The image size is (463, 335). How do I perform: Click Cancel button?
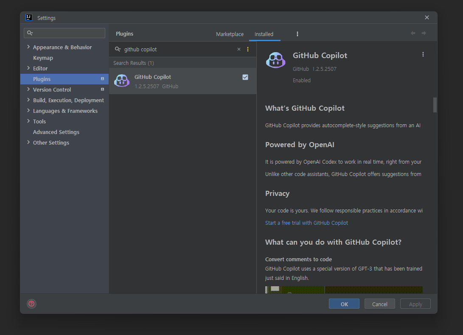(379, 304)
